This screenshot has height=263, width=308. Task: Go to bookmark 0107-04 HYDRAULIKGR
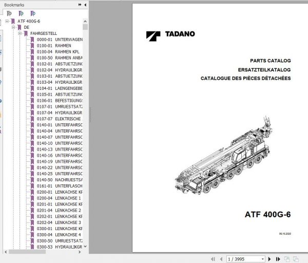(60, 112)
